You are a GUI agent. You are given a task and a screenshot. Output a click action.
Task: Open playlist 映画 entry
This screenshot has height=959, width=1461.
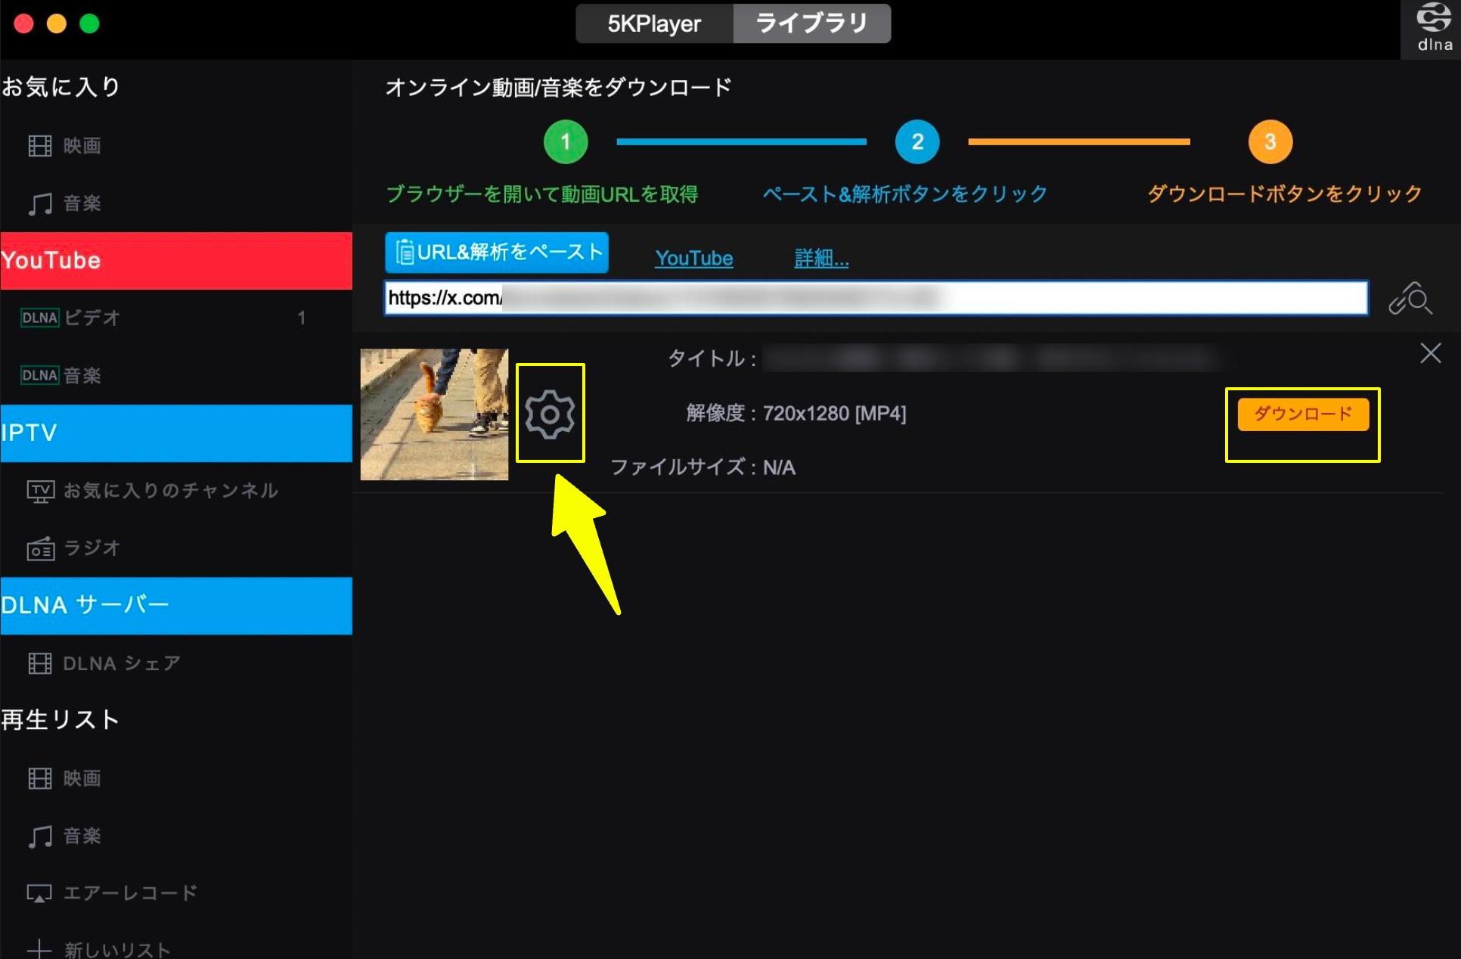64,778
